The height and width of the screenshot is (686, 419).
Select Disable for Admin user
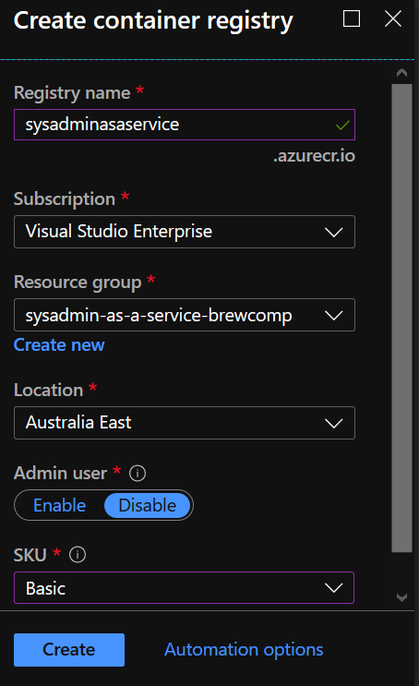pyautogui.click(x=148, y=505)
